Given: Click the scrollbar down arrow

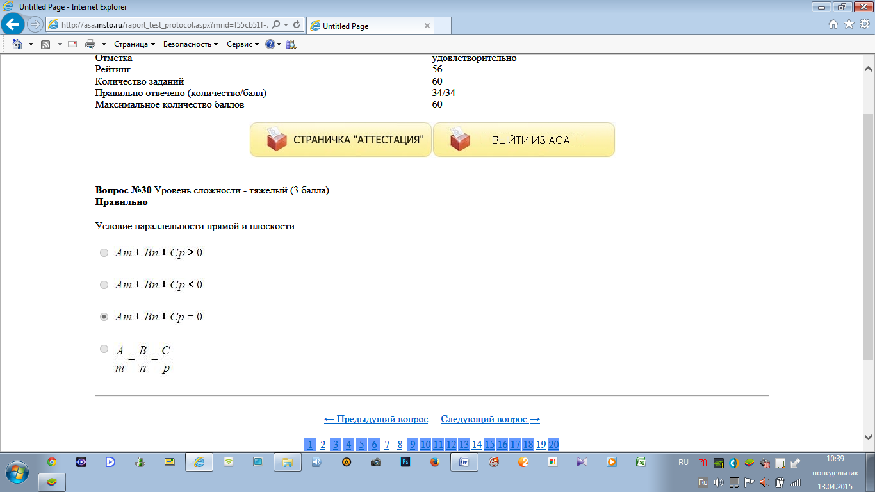Looking at the screenshot, I should coord(869,437).
